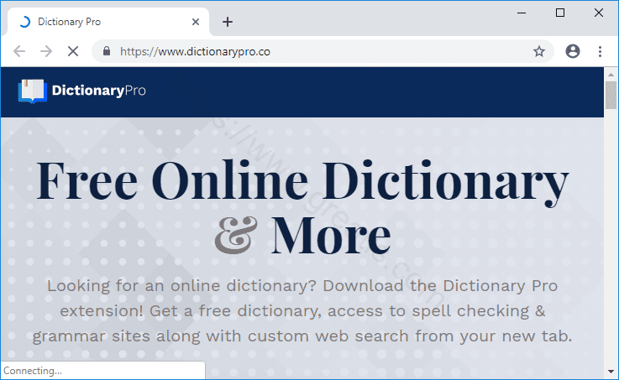Maximize the Chrome window
This screenshot has height=380, width=619.
pos(560,13)
